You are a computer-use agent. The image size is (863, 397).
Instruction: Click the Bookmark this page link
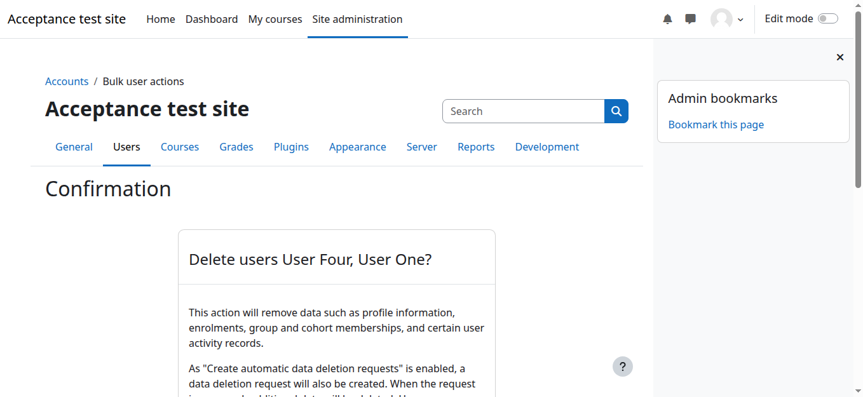(716, 124)
